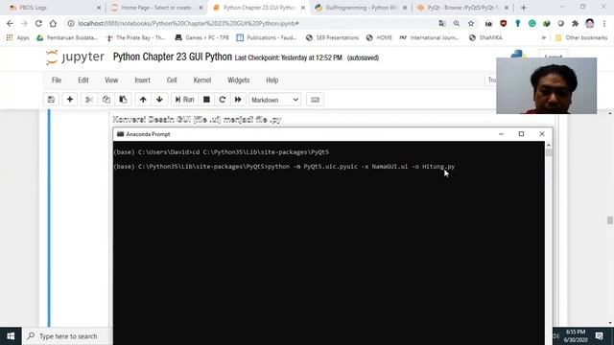Open Publications bookmark

click(x=267, y=38)
